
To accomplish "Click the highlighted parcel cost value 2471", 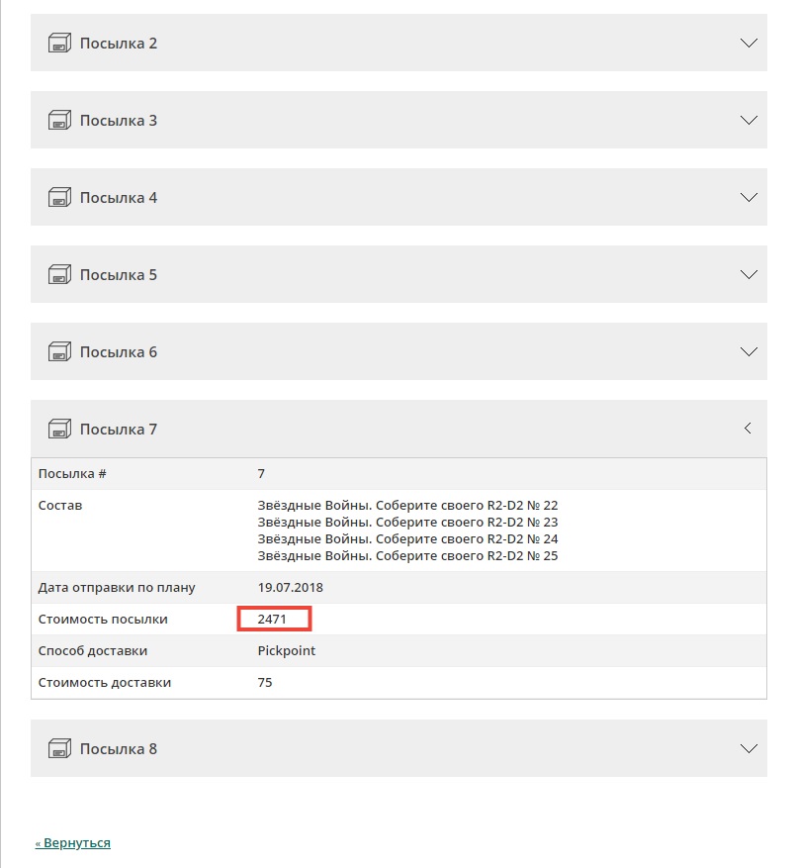I will [x=272, y=620].
